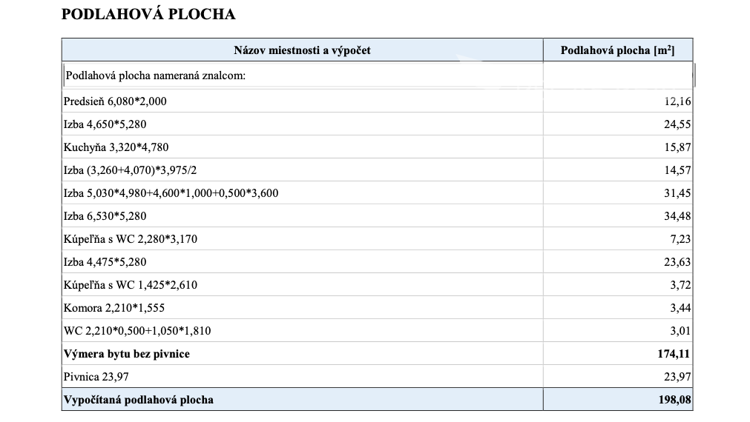Select the 'Názov miestnosti a výpočet' column header
This screenshot has width=750, height=422.
[302, 50]
